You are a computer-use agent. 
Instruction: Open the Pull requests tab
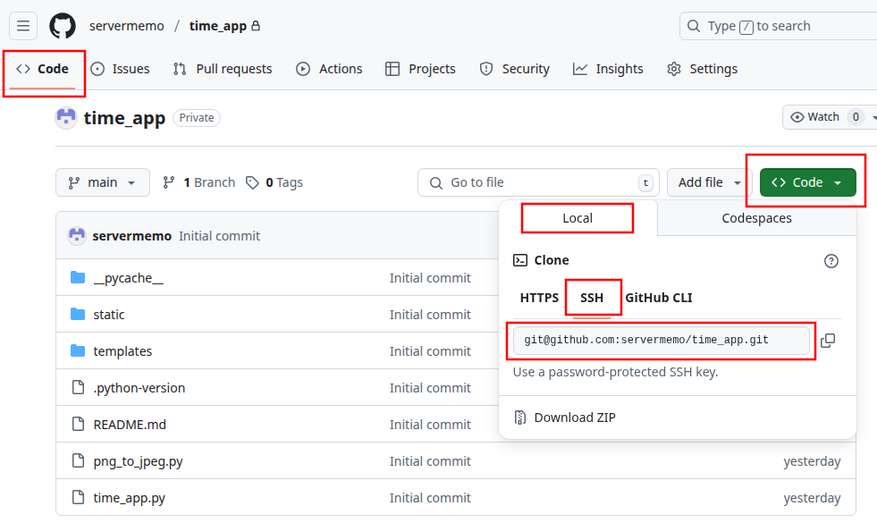click(223, 69)
